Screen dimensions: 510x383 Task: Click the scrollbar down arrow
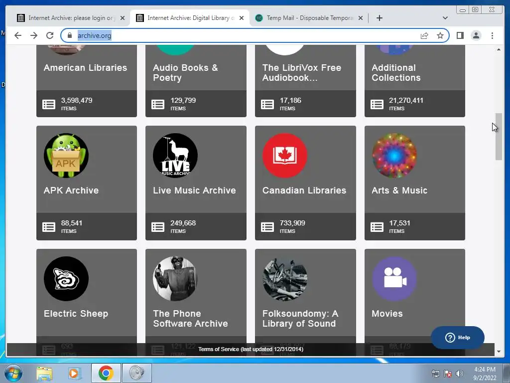point(499,352)
